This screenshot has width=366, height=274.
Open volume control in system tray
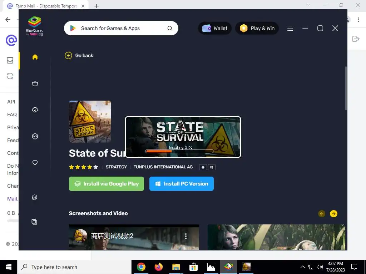320,267
